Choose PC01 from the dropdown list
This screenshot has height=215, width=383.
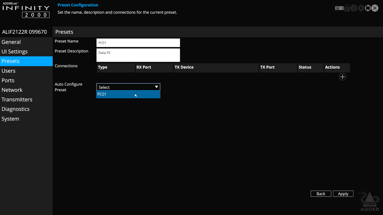point(128,94)
